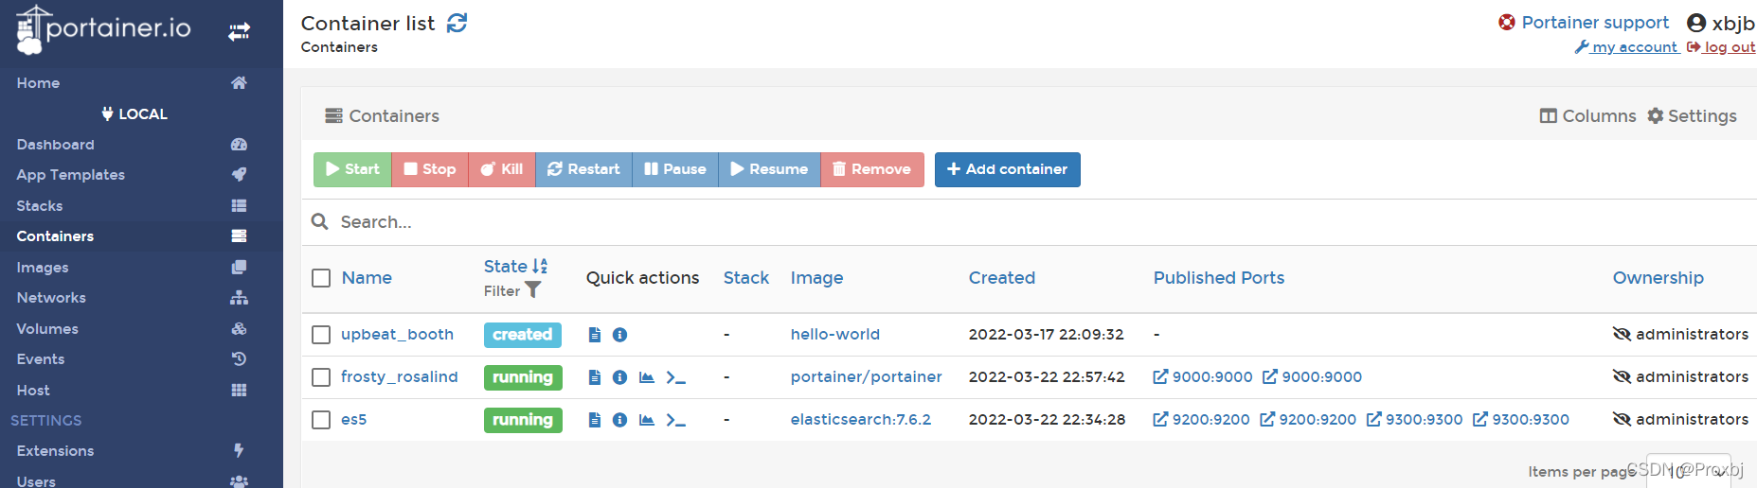
Task: Open hello-world image link
Action: tap(834, 335)
